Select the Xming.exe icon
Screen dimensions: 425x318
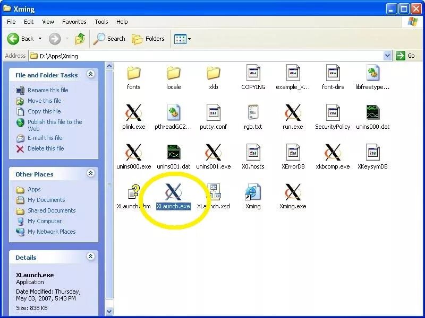pyautogui.click(x=293, y=192)
